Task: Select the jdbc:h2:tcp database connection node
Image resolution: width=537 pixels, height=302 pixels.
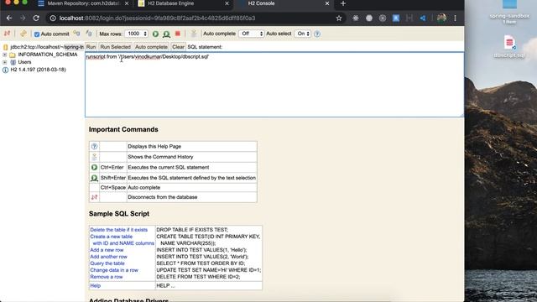Action: click(x=47, y=47)
